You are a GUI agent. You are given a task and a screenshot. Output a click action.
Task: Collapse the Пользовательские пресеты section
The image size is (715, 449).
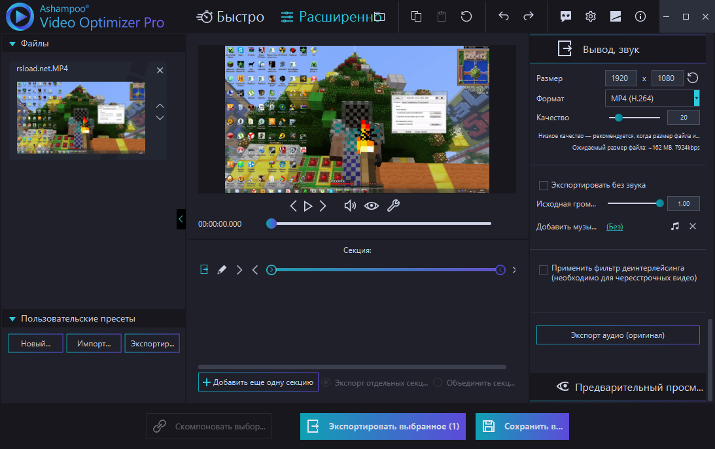[x=13, y=319]
